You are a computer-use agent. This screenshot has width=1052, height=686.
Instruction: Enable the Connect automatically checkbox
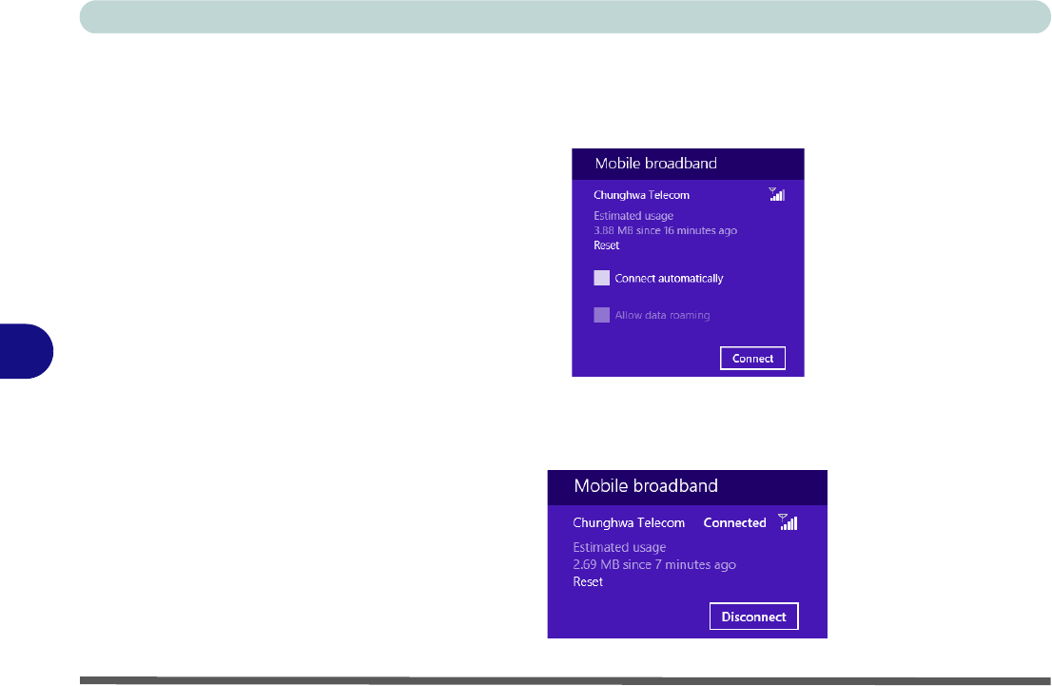(x=602, y=278)
